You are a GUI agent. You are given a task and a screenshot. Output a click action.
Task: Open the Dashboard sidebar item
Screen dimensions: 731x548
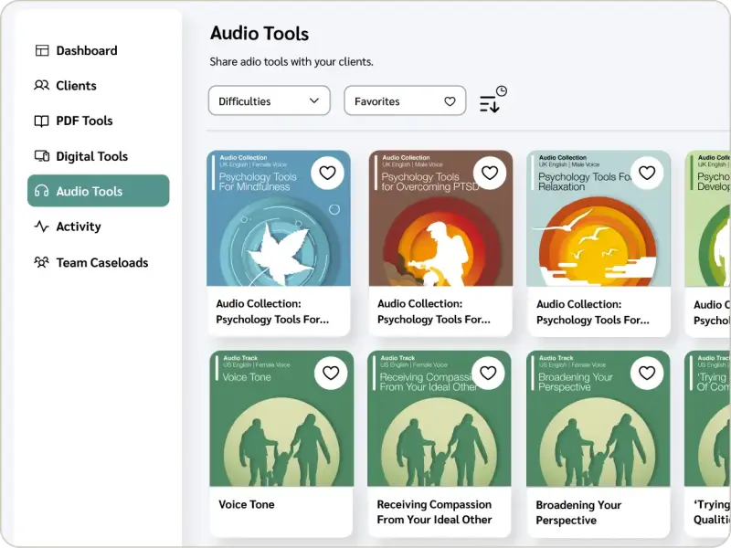(x=76, y=50)
